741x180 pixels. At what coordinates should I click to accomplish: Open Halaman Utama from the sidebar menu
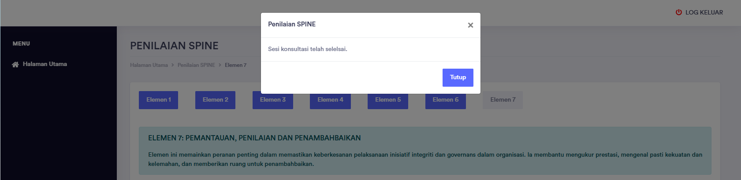click(x=45, y=64)
